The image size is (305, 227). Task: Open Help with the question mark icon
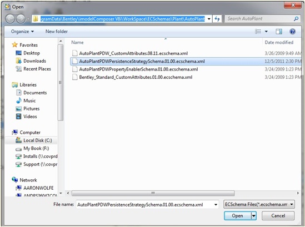coord(292,31)
